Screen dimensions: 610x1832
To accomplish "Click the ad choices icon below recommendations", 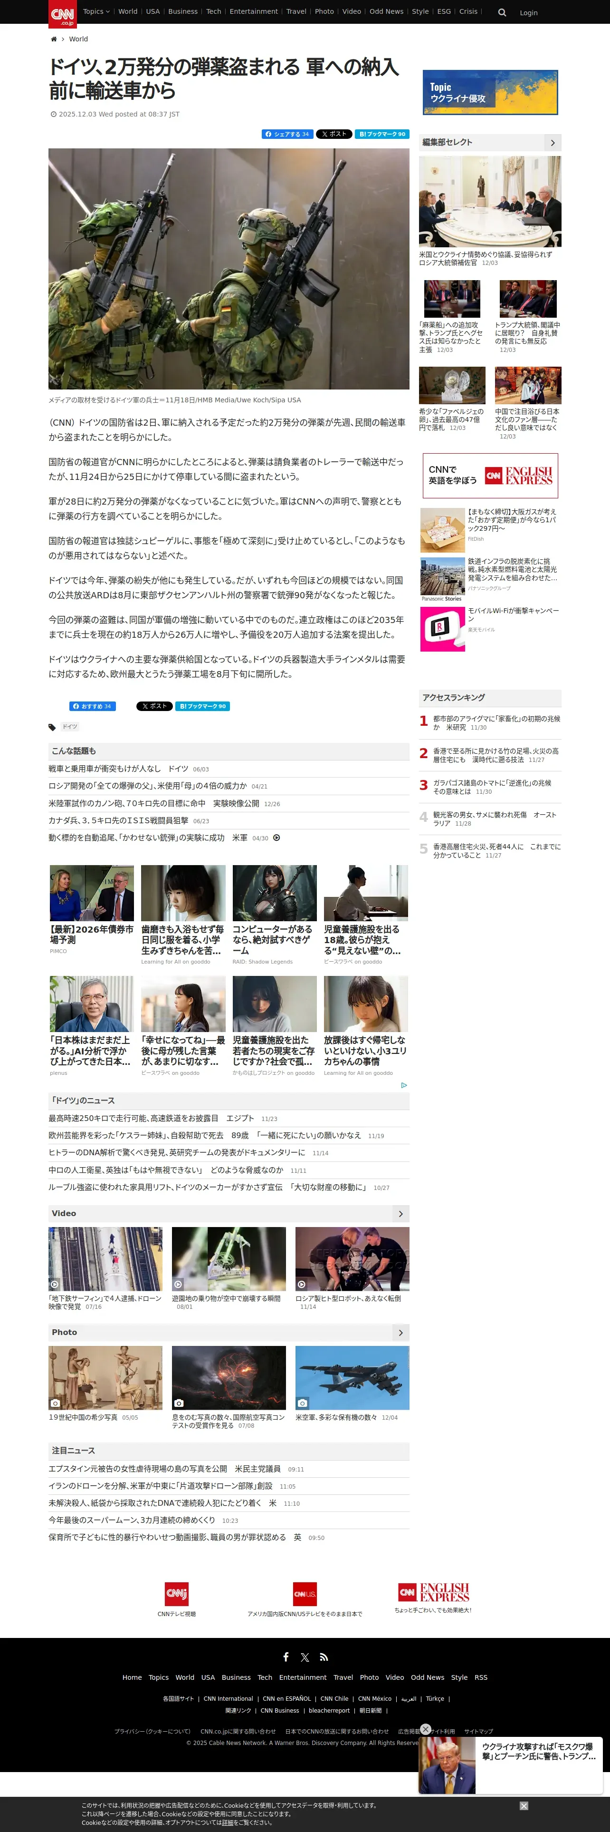I will pos(404,1085).
